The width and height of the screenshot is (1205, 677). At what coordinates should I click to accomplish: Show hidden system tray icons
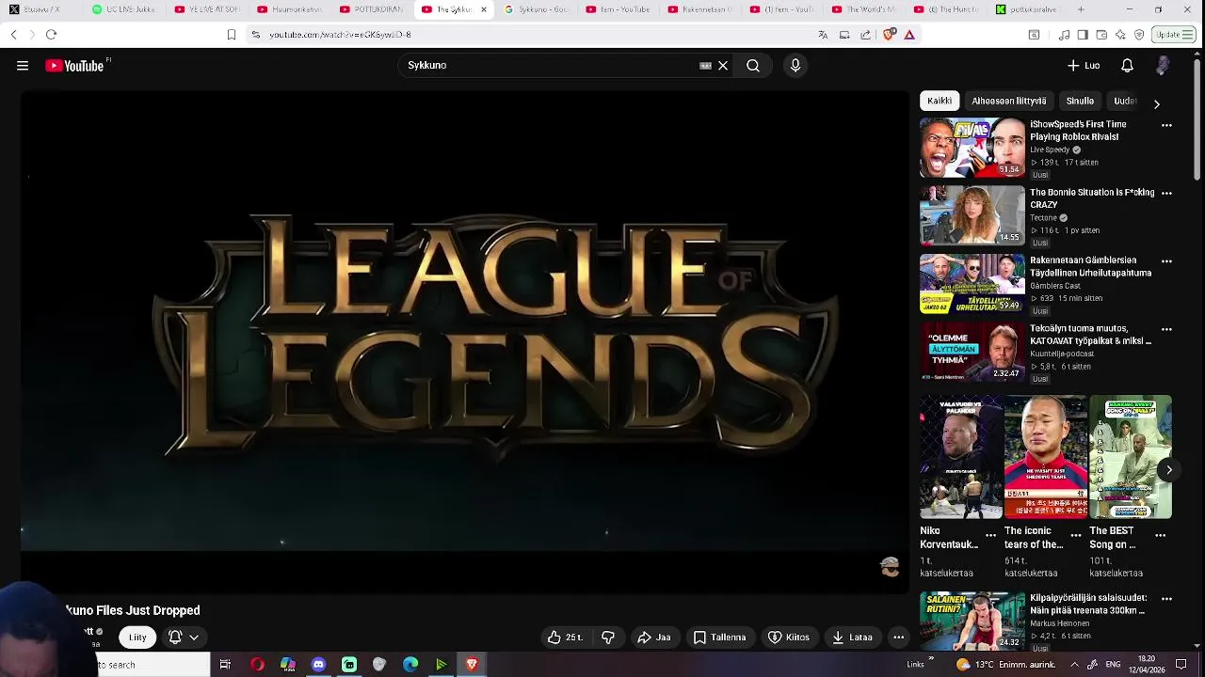[x=1074, y=665]
